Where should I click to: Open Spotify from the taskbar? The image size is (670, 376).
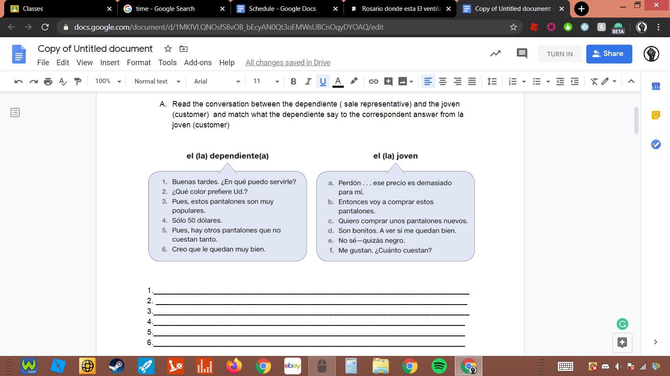pos(439,366)
